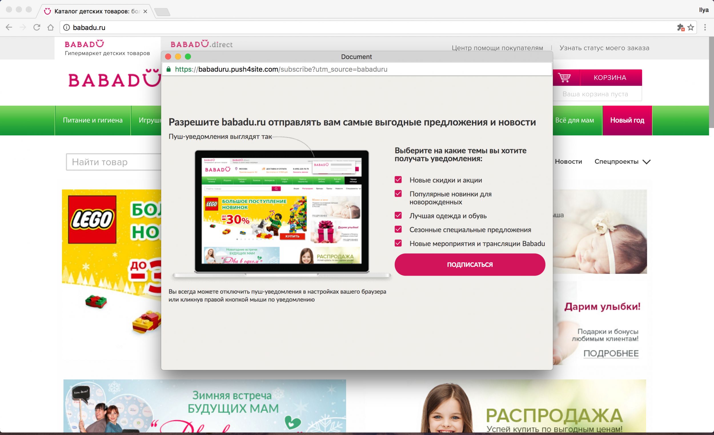Close the browser tab 'Каталог детских товаров'
The image size is (714, 435).
click(x=145, y=11)
